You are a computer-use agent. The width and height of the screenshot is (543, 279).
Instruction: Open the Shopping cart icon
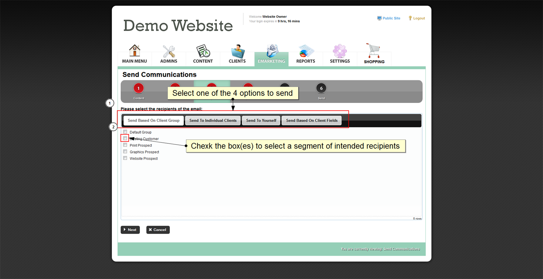point(374,51)
